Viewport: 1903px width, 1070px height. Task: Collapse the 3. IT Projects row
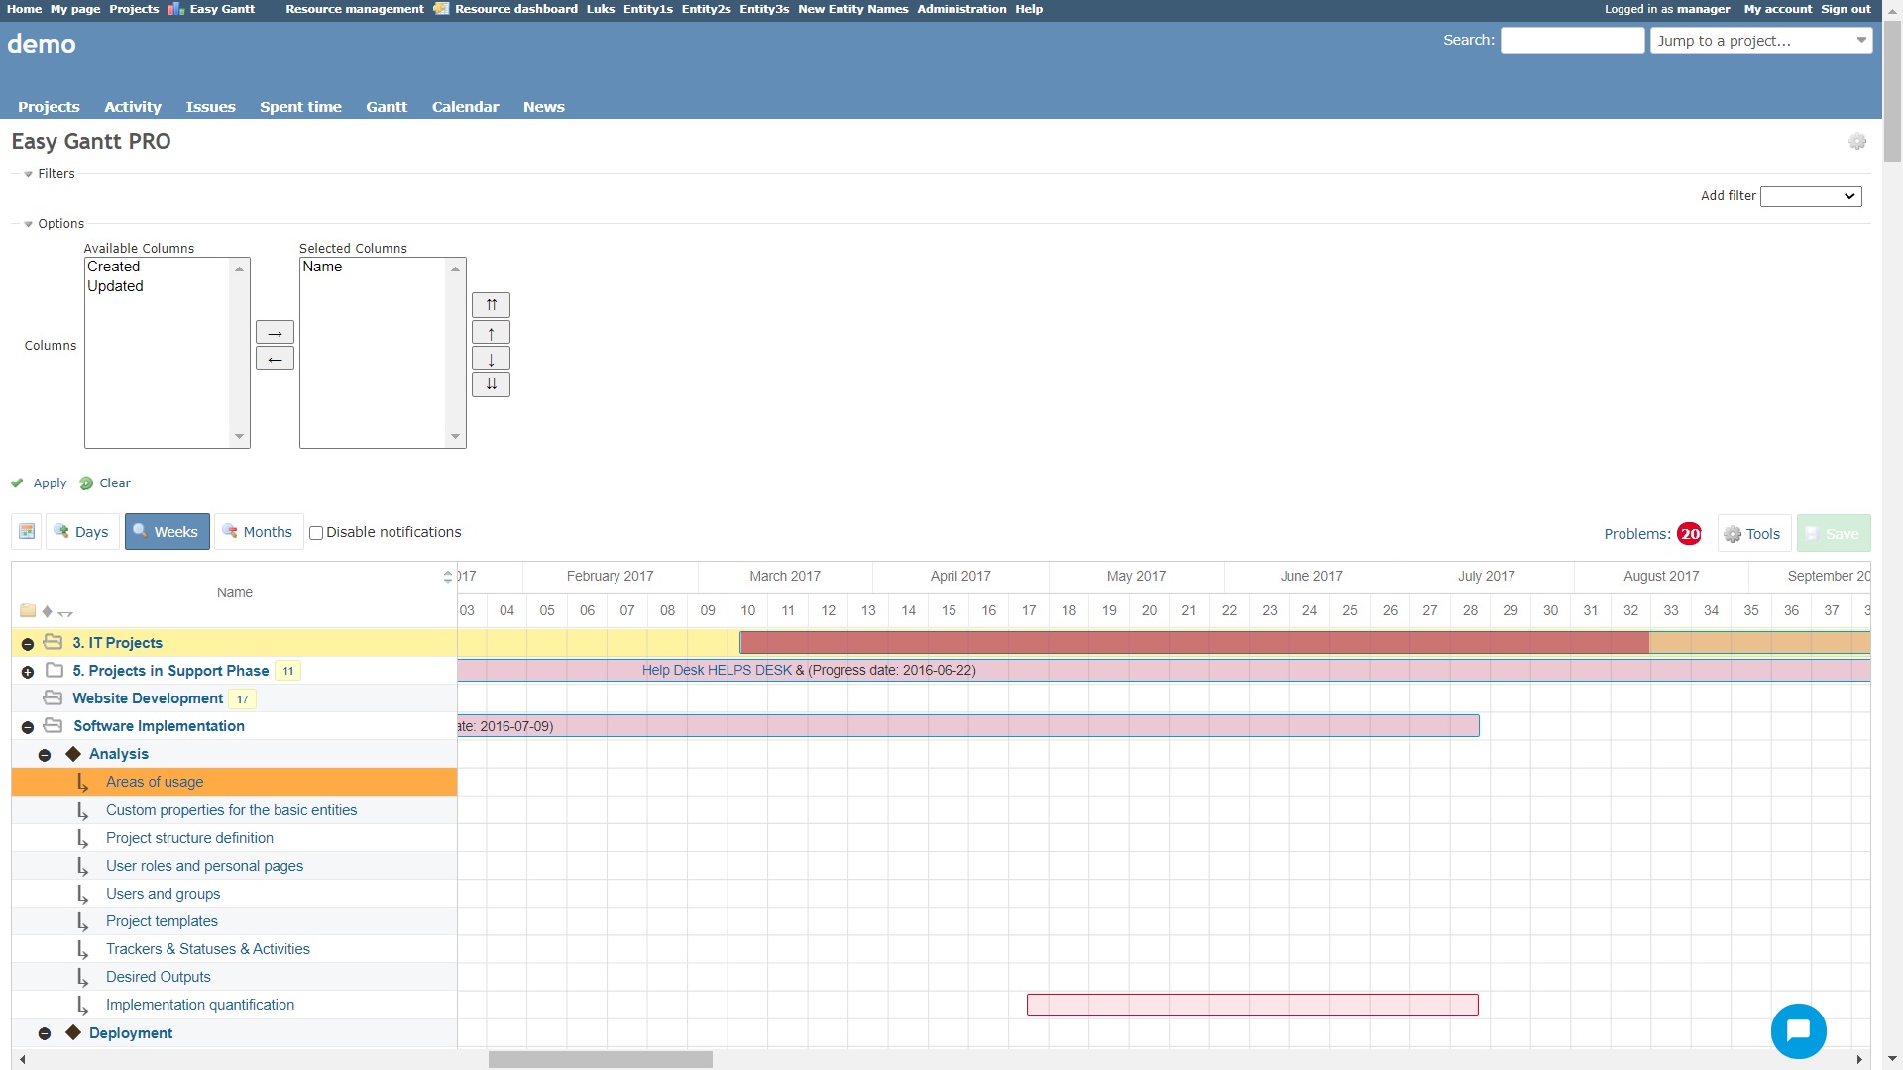click(28, 644)
